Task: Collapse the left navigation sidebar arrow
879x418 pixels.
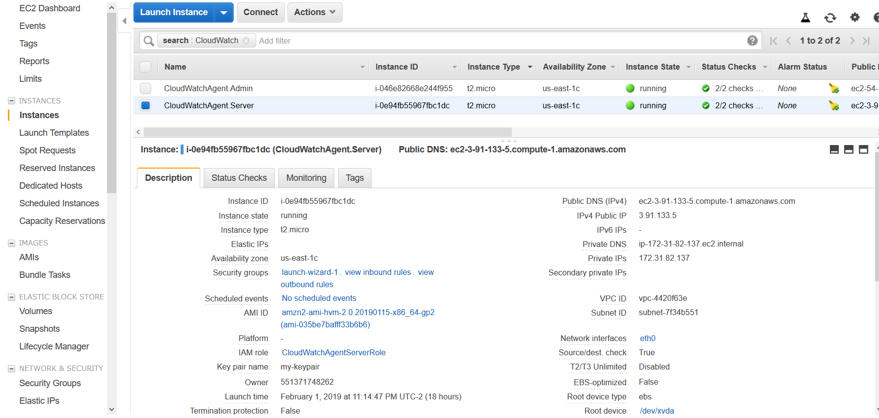Action: click(x=124, y=21)
